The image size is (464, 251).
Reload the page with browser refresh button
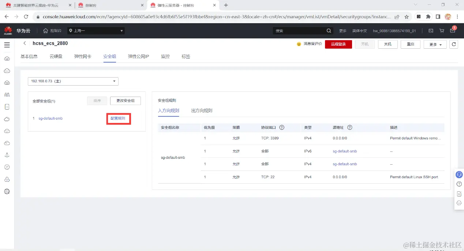point(26,17)
